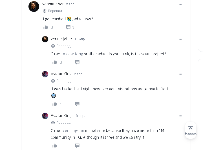Reply to the "scam project" comment
The width and height of the screenshot is (203, 150).
click(77, 62)
